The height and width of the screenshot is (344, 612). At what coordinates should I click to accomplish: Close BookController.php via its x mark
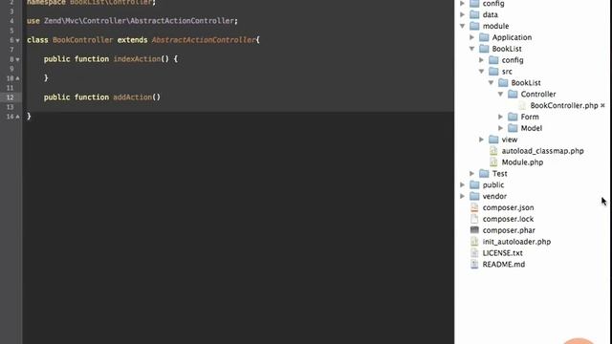(x=602, y=105)
